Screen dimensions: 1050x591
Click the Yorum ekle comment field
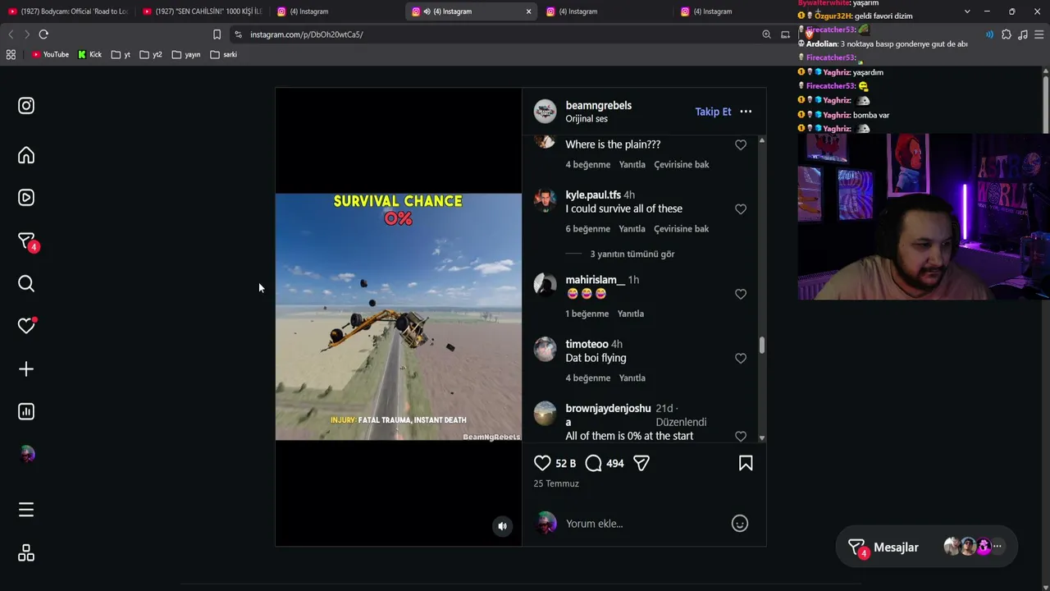(642, 524)
